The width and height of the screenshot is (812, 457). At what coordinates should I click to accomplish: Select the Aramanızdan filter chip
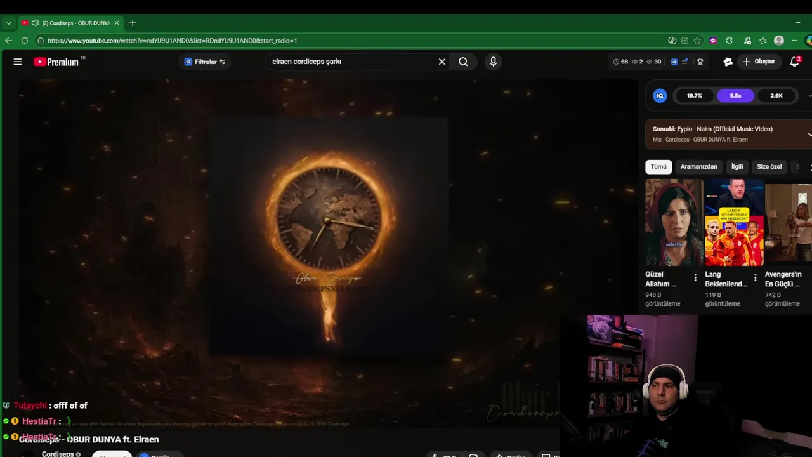(698, 167)
